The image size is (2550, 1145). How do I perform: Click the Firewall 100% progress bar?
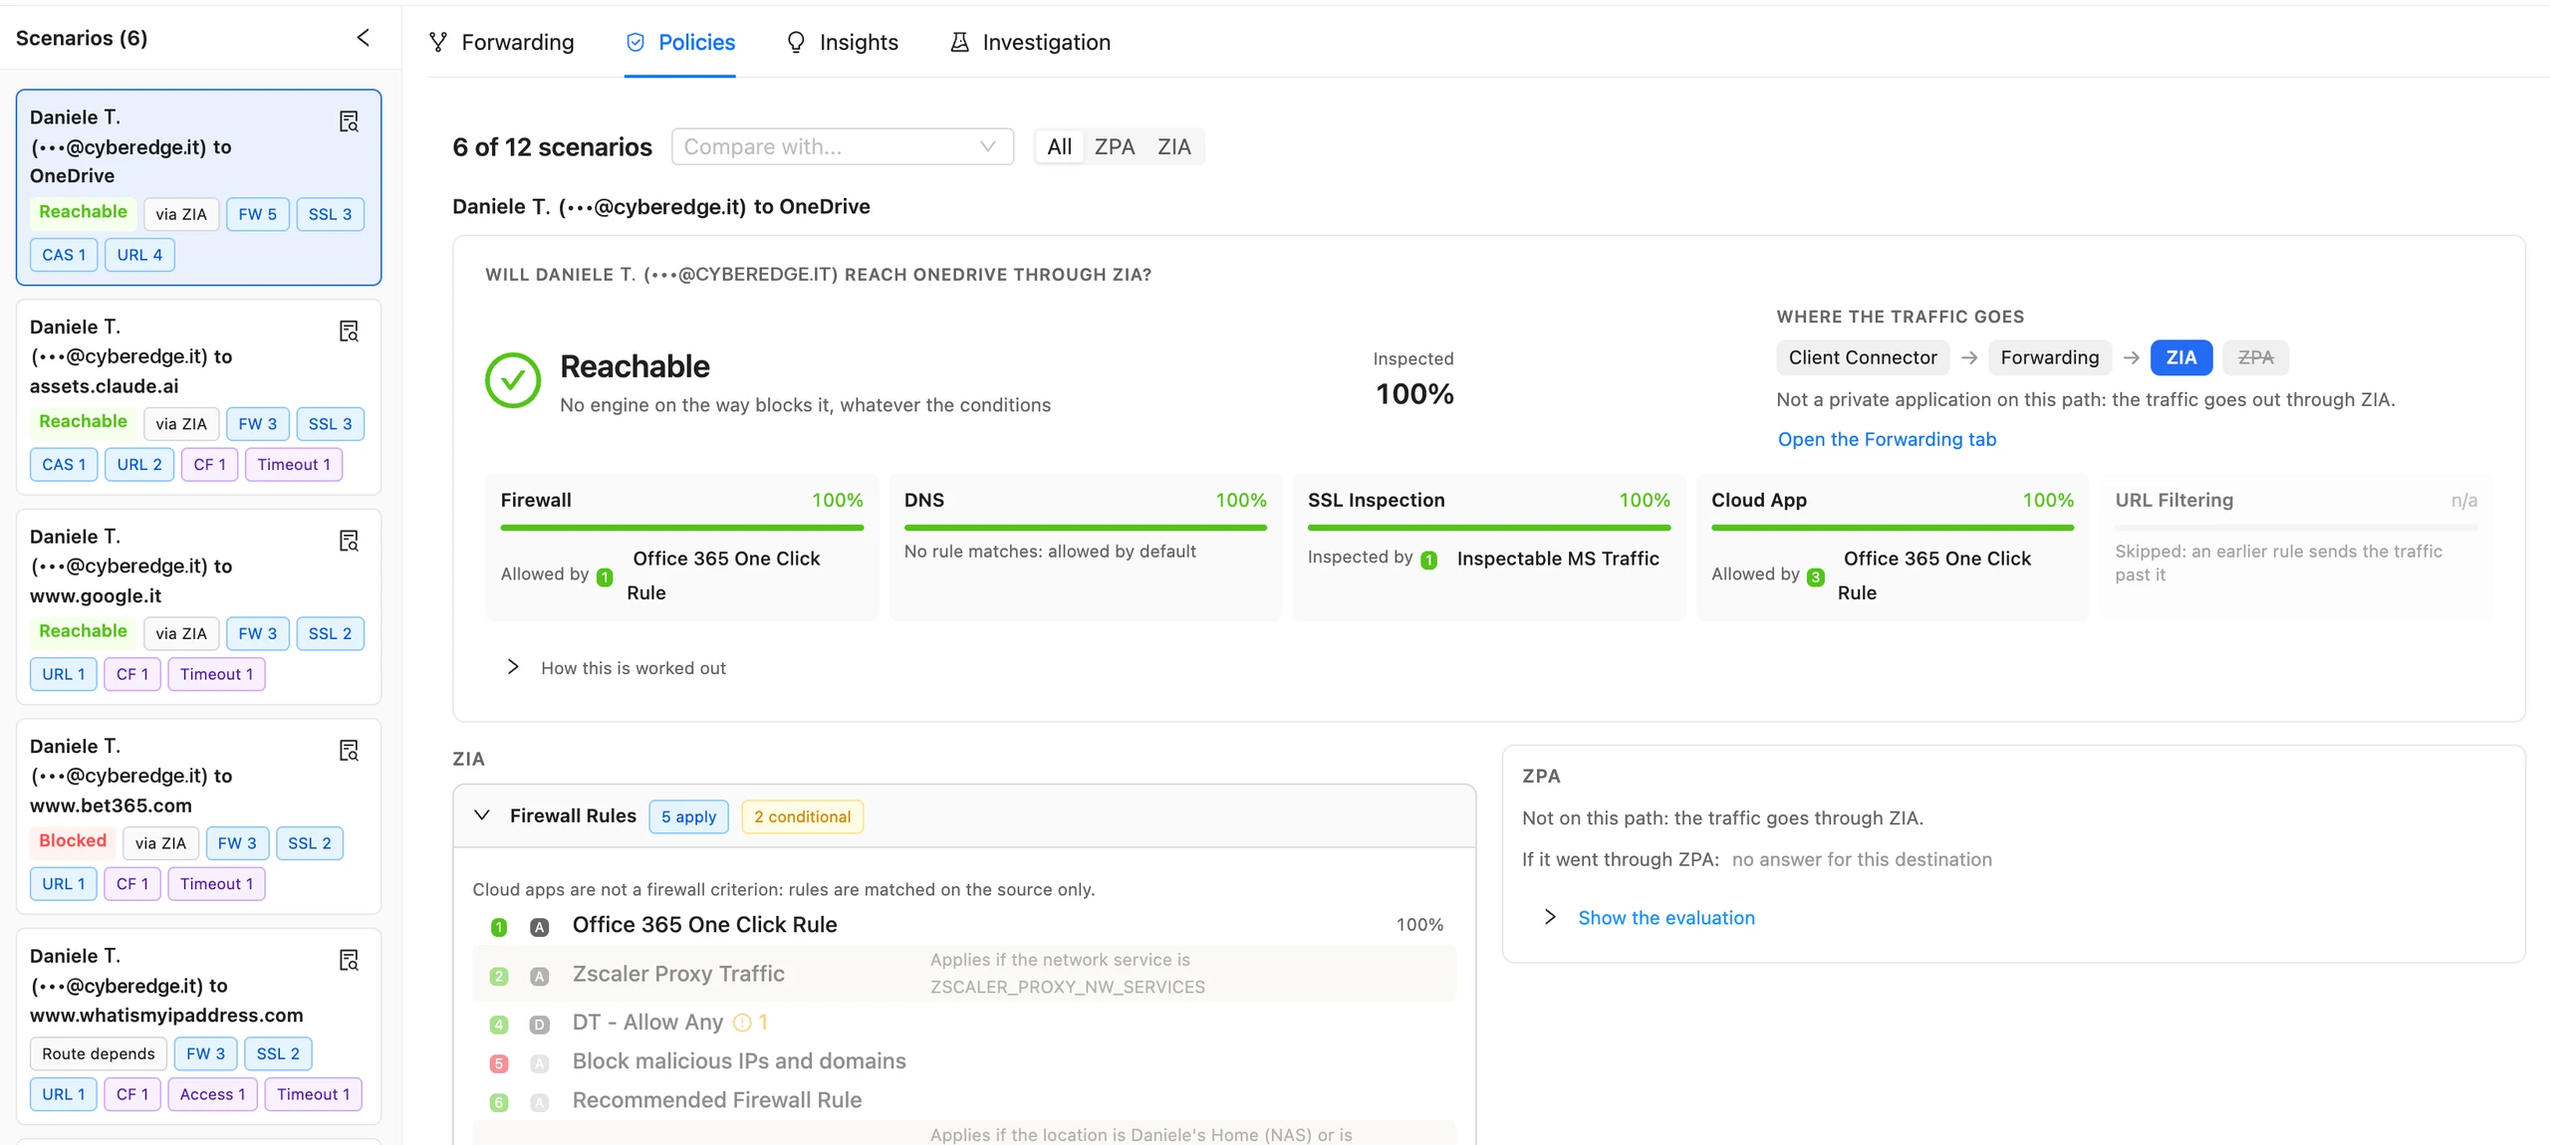(681, 528)
